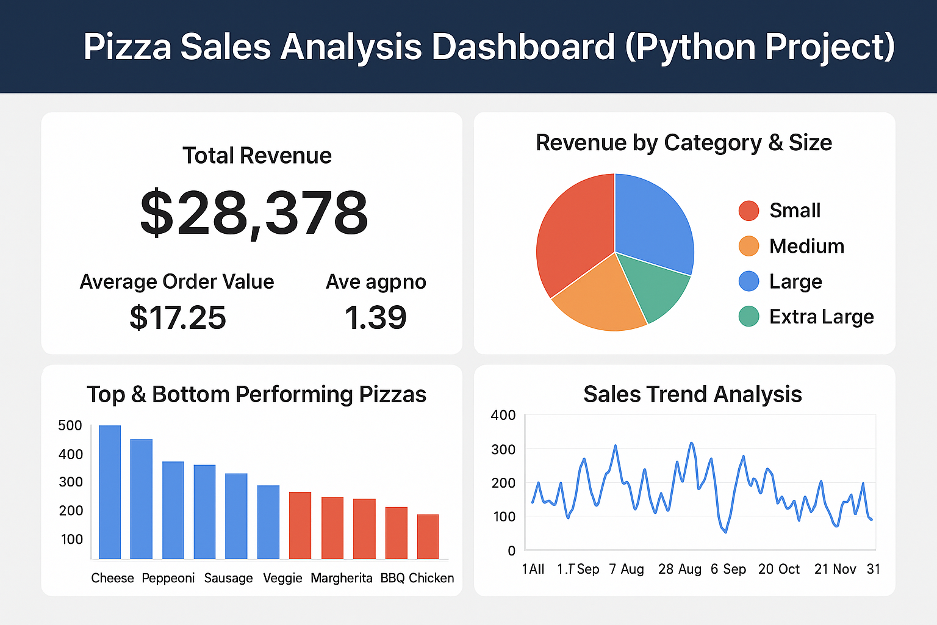Click the $17.25 value

178,317
